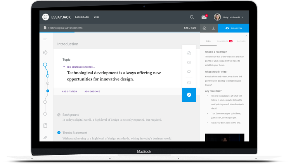
Task: Click the insert document icon in topic toolbar
Action: click(x=189, y=53)
